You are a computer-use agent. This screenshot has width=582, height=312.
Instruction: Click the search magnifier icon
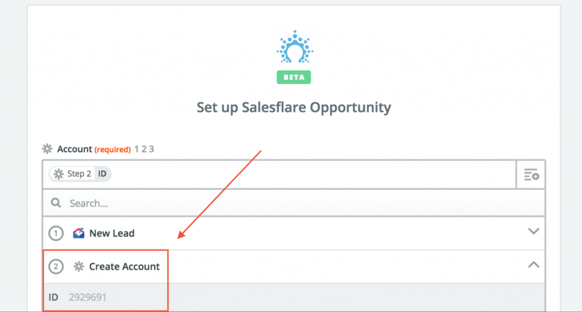[56, 203]
